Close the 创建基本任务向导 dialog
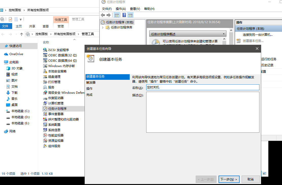This screenshot has width=282, height=185. point(257,49)
